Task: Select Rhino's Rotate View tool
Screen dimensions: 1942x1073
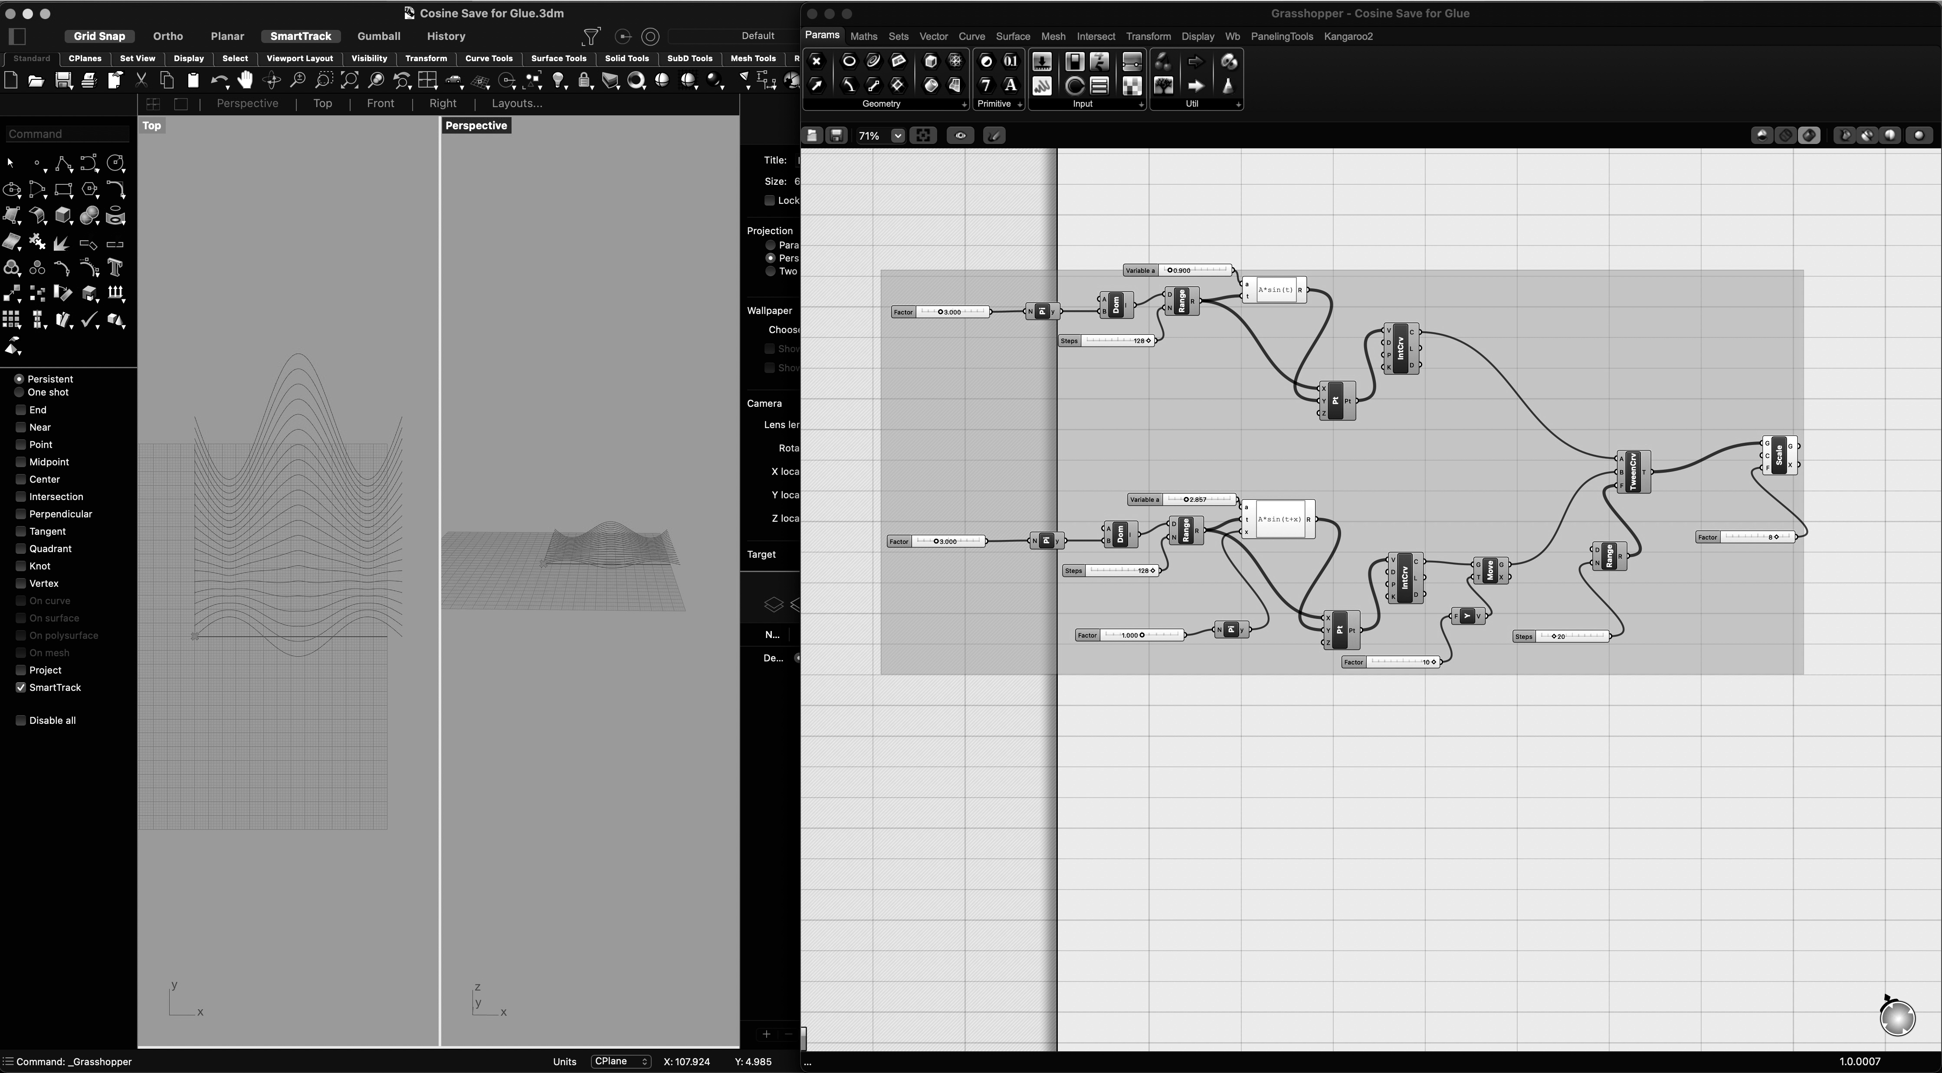Action: tap(272, 81)
